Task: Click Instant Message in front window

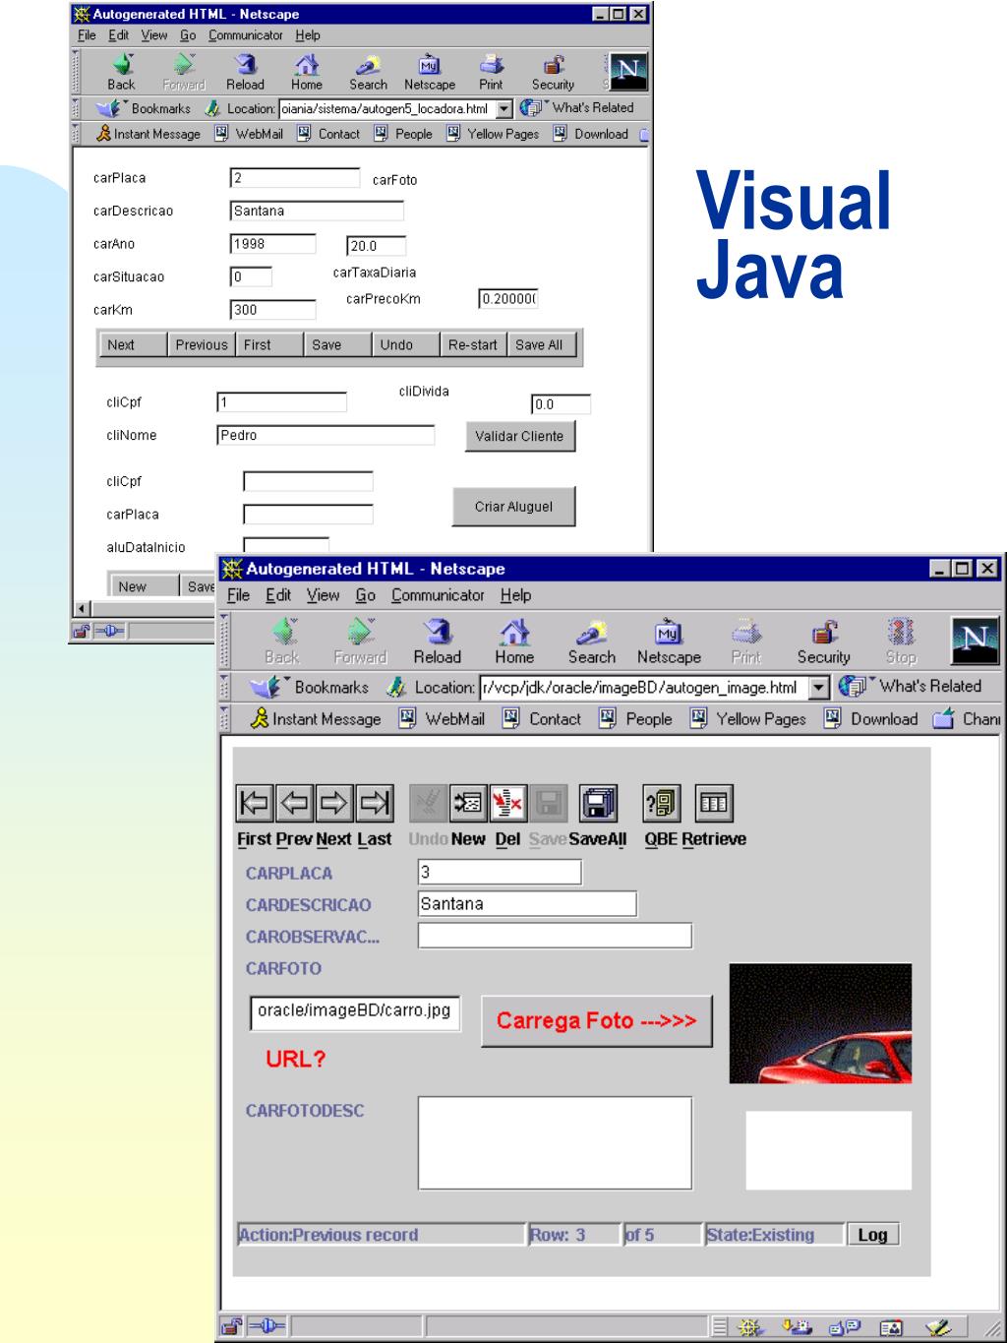Action: pyautogui.click(x=316, y=719)
